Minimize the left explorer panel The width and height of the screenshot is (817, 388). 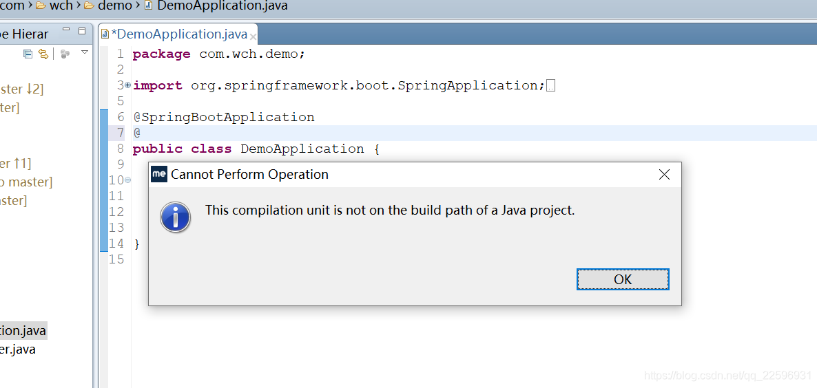tap(66, 30)
